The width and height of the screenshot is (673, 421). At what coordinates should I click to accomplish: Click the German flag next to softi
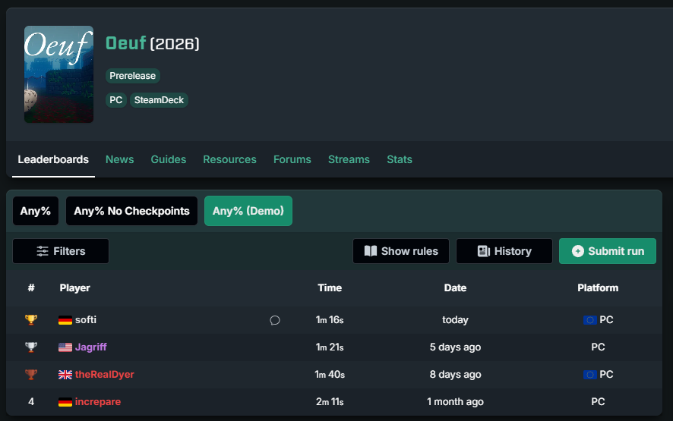click(x=65, y=320)
